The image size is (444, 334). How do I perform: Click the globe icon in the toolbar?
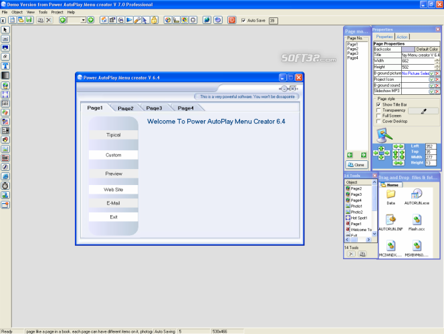[207, 20]
